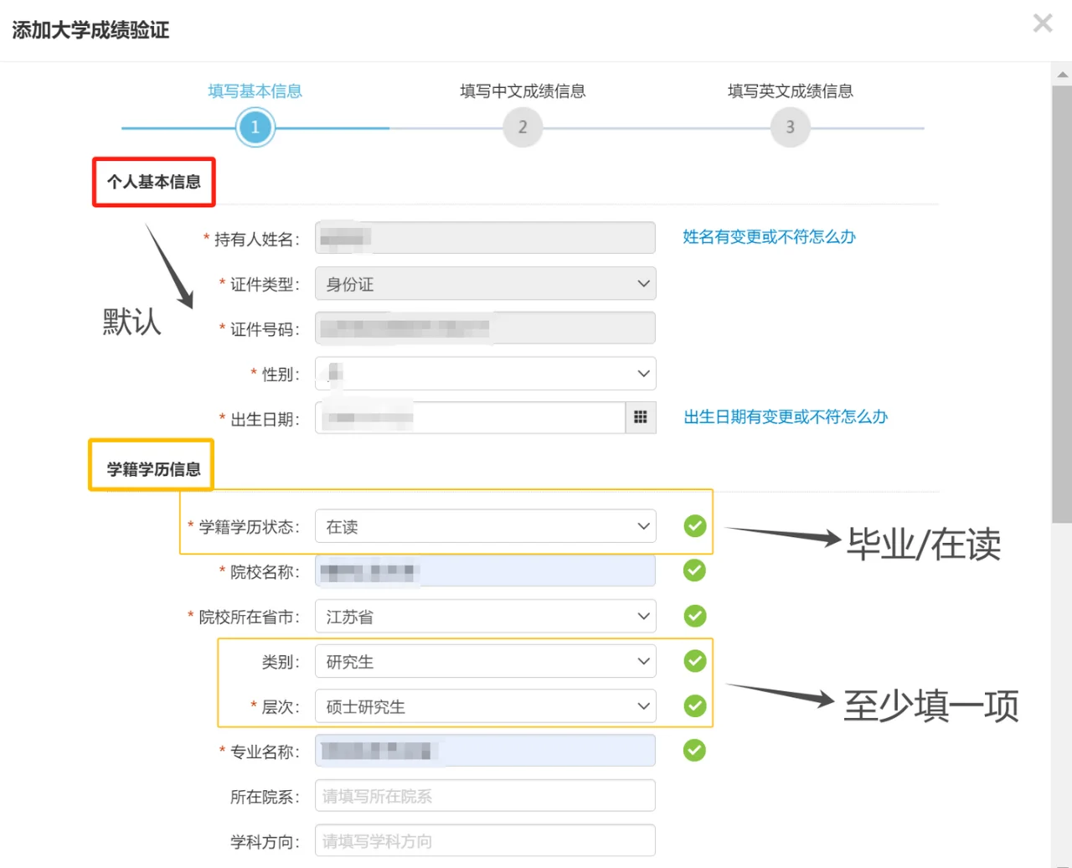This screenshot has height=868, width=1072.
Task: Click green checkmark next to 学籍学历状态
Action: (695, 526)
